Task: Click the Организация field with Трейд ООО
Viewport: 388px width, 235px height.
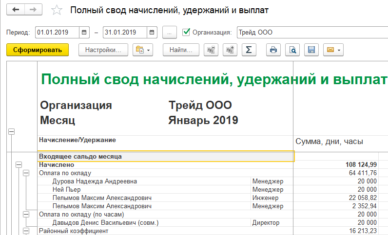Action: point(312,33)
